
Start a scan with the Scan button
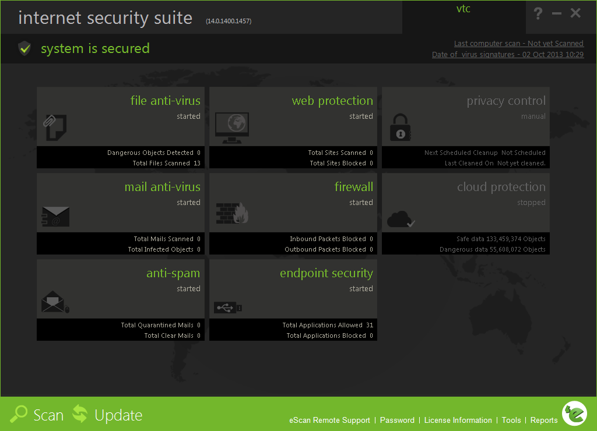pos(37,415)
